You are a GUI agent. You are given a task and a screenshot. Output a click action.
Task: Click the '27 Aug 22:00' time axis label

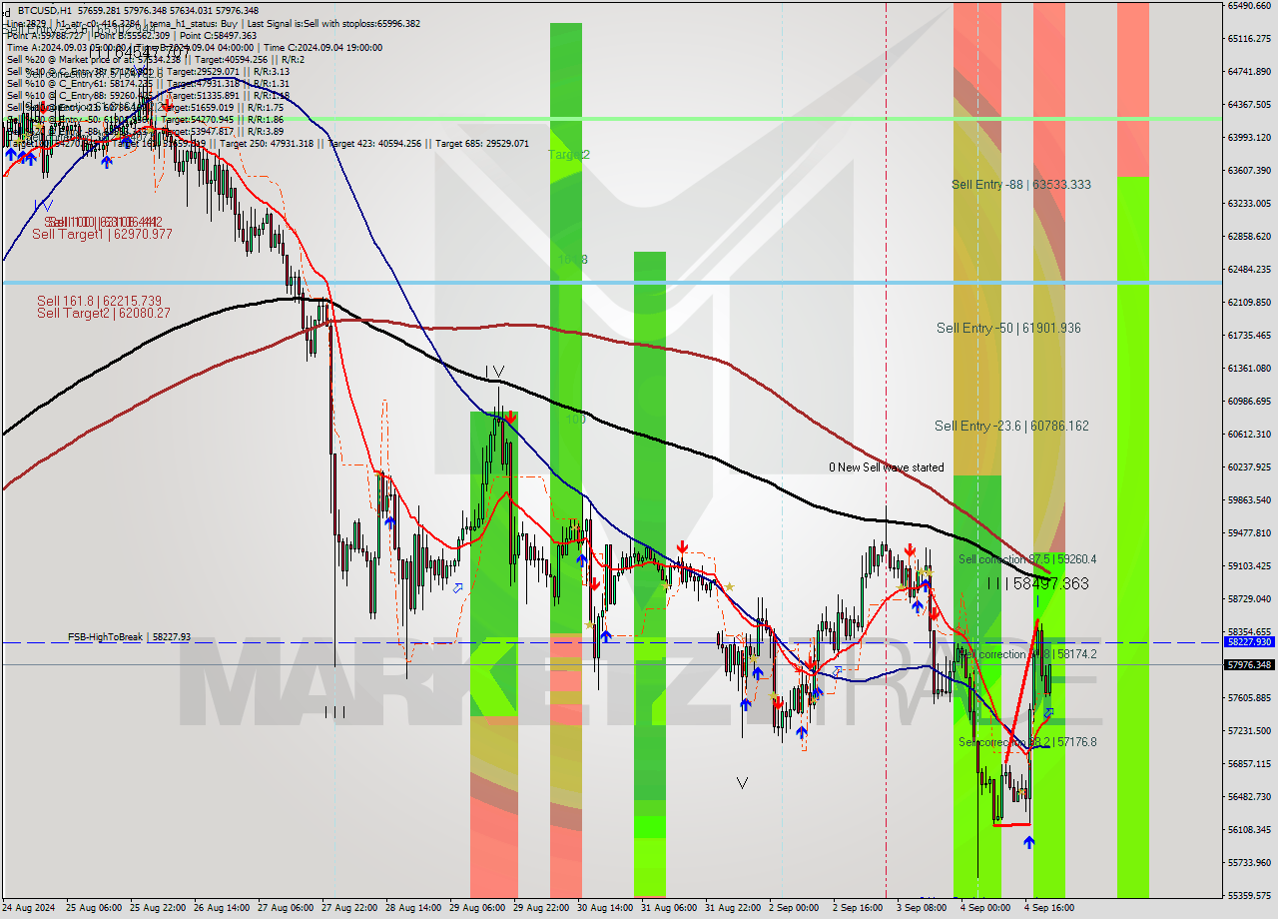(x=349, y=908)
